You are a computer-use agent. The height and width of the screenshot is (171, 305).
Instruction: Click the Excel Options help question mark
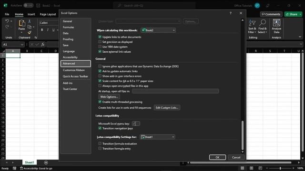(231, 13)
